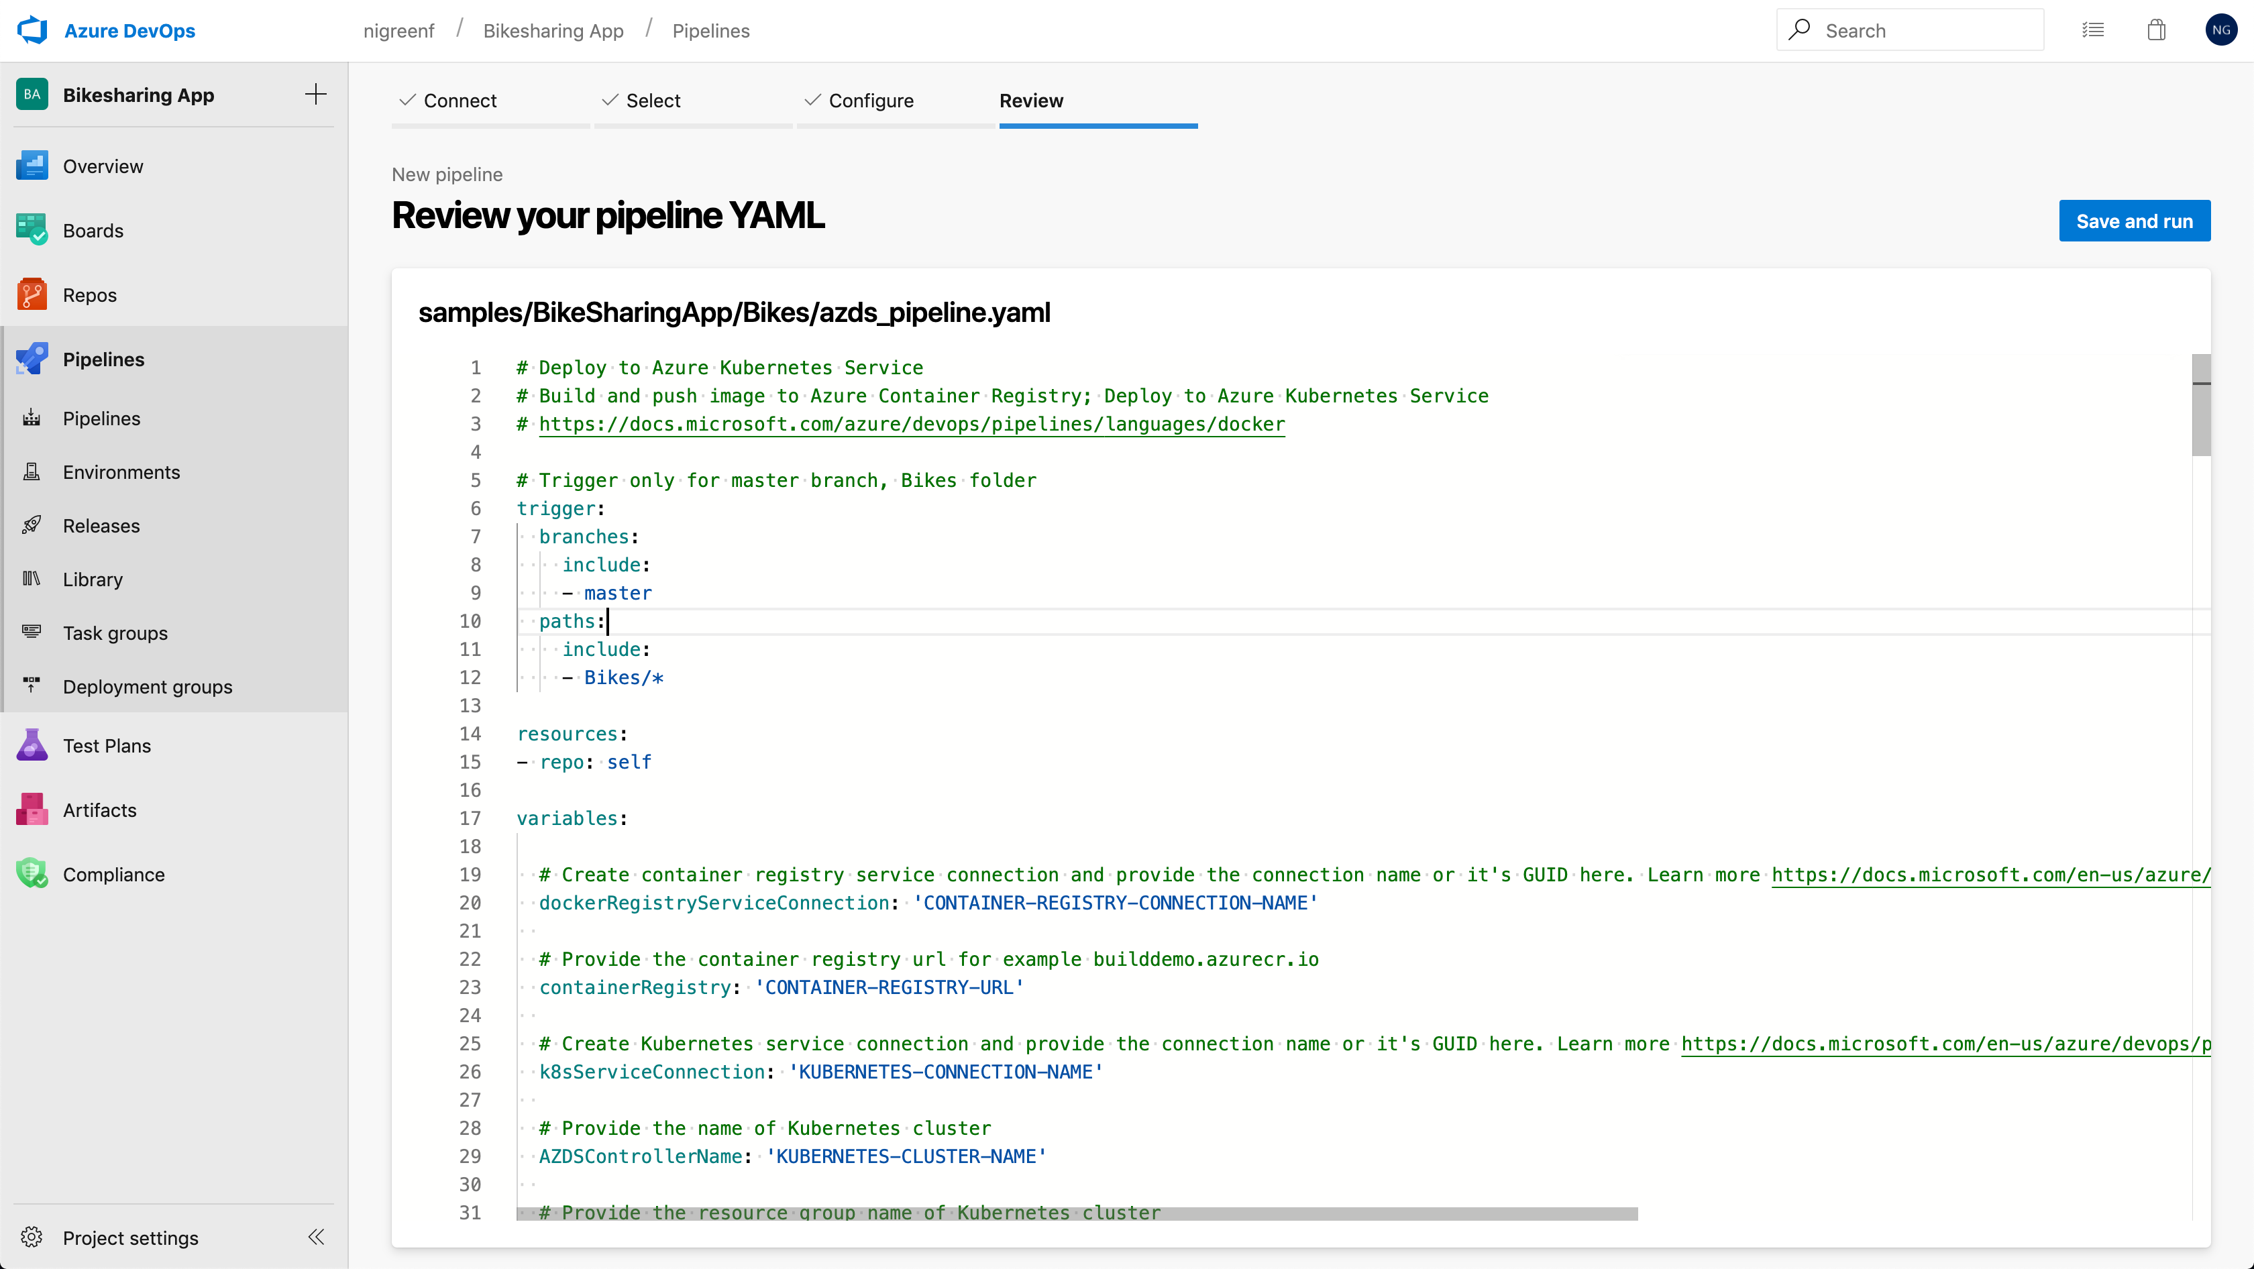Open Project settings
The height and width of the screenshot is (1269, 2254).
pyautogui.click(x=131, y=1237)
